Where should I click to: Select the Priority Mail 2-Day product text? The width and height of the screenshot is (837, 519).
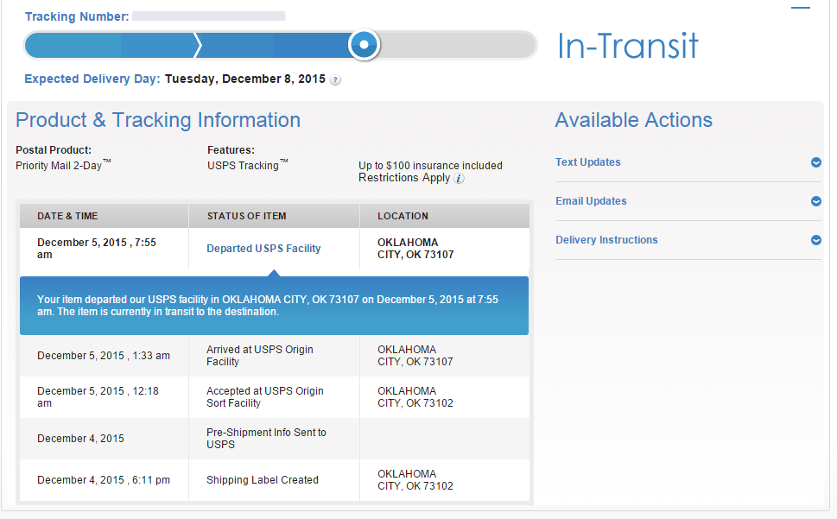click(63, 165)
